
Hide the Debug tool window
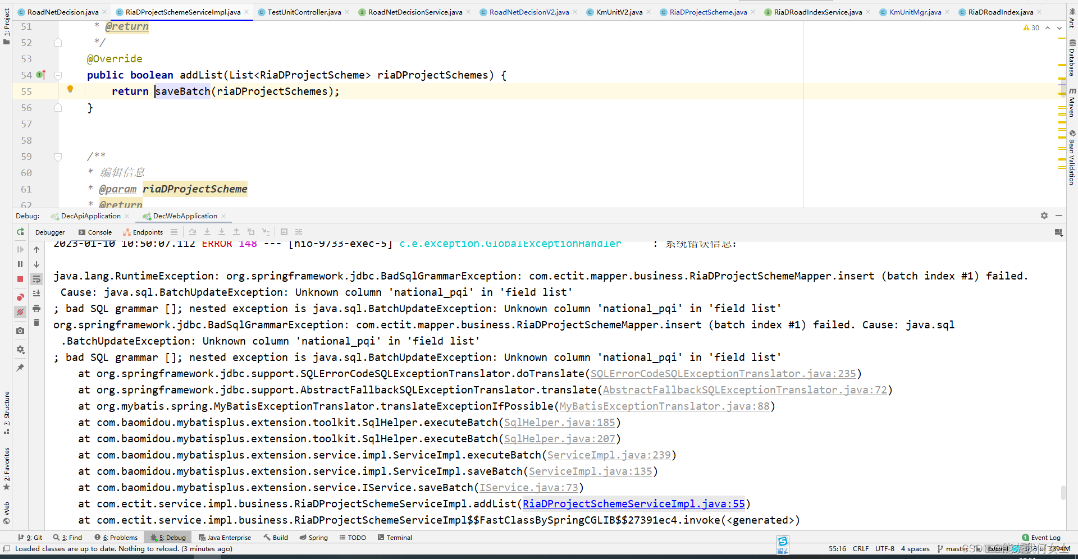pos(1059,216)
